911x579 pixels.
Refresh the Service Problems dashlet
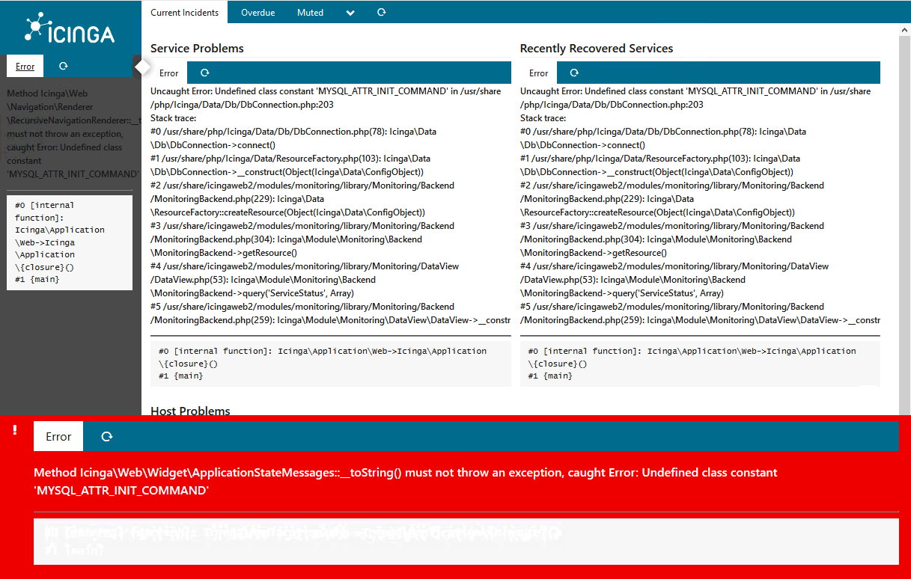tap(204, 73)
